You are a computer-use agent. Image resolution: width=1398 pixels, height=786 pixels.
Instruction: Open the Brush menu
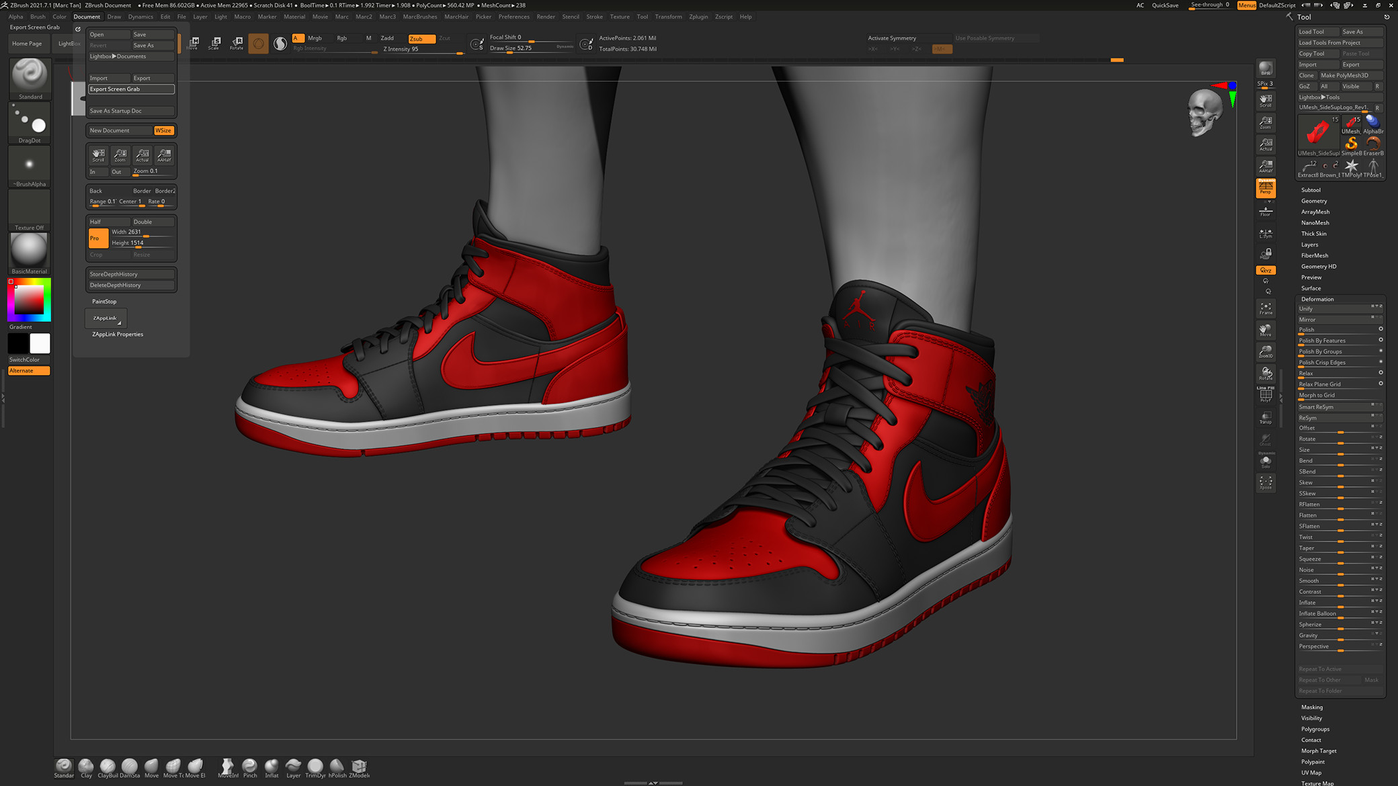coord(38,17)
